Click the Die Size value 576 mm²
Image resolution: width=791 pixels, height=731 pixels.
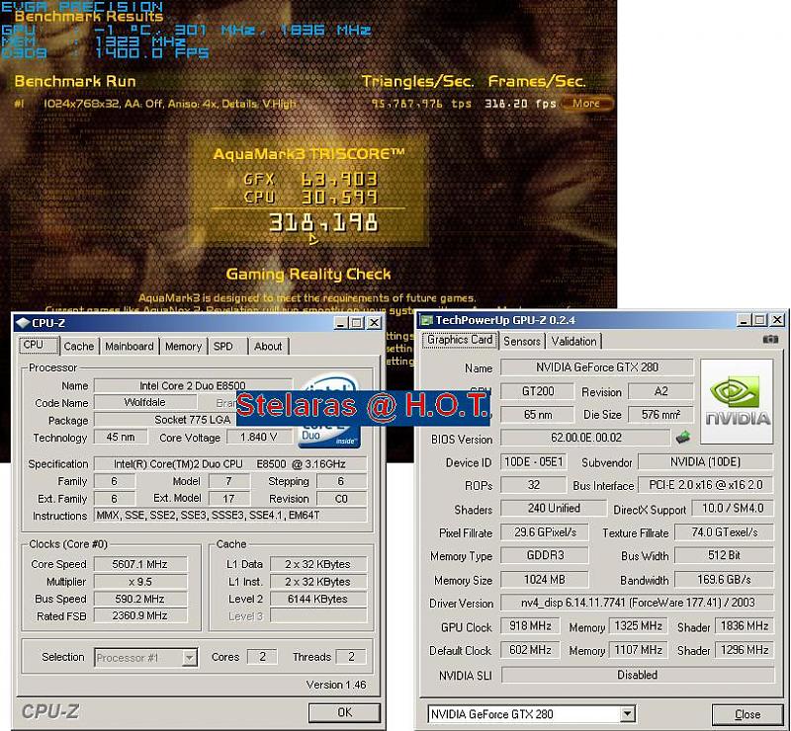pos(660,415)
